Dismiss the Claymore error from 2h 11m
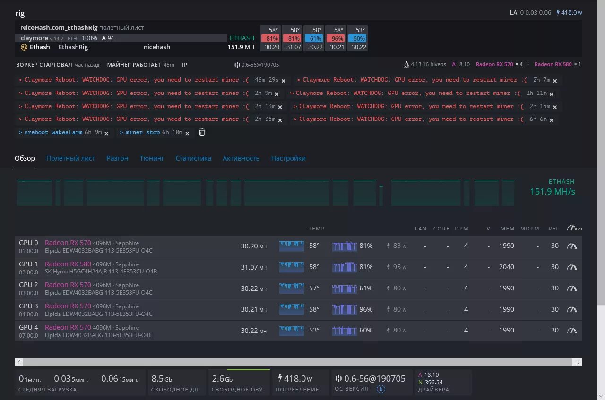The width and height of the screenshot is (605, 400). [552, 94]
